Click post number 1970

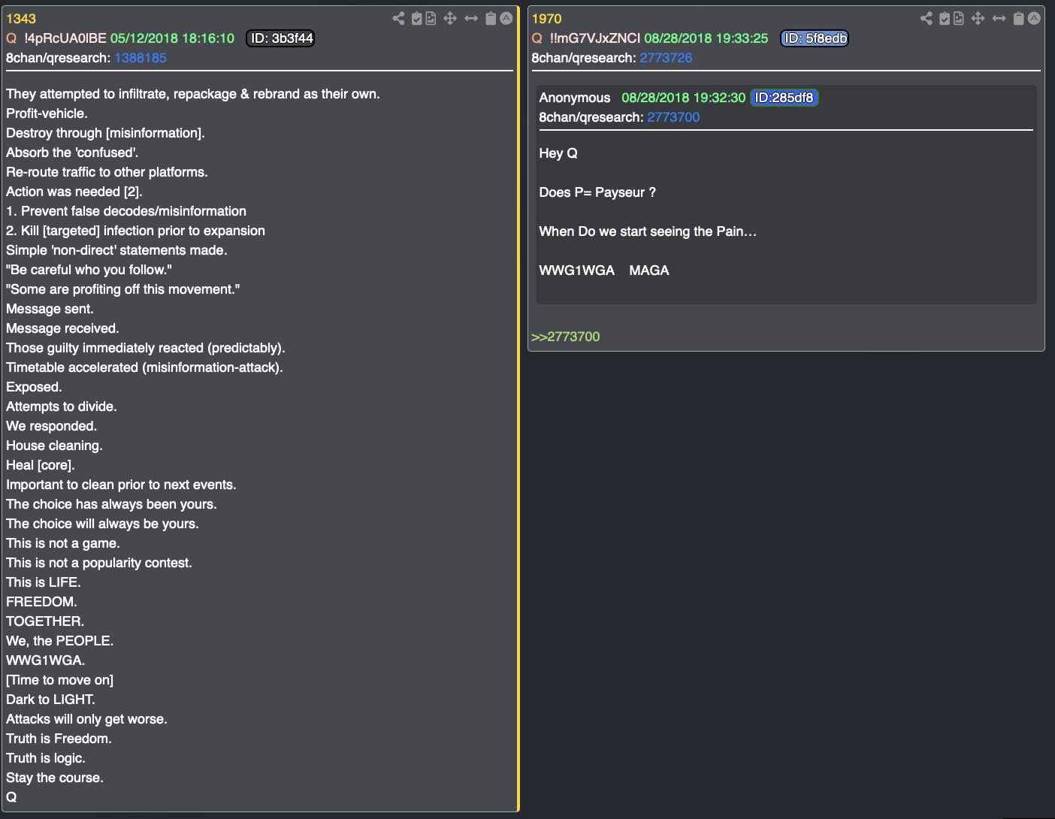pyautogui.click(x=546, y=19)
